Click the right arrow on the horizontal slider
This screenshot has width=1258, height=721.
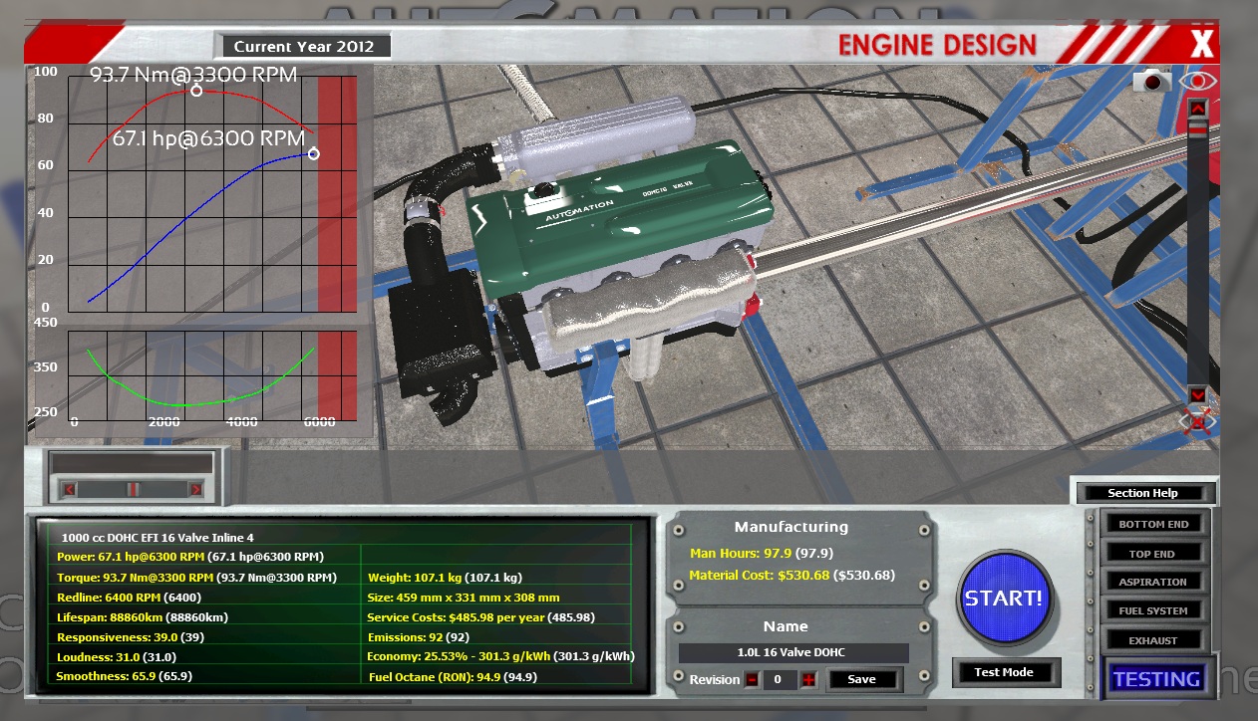click(195, 488)
